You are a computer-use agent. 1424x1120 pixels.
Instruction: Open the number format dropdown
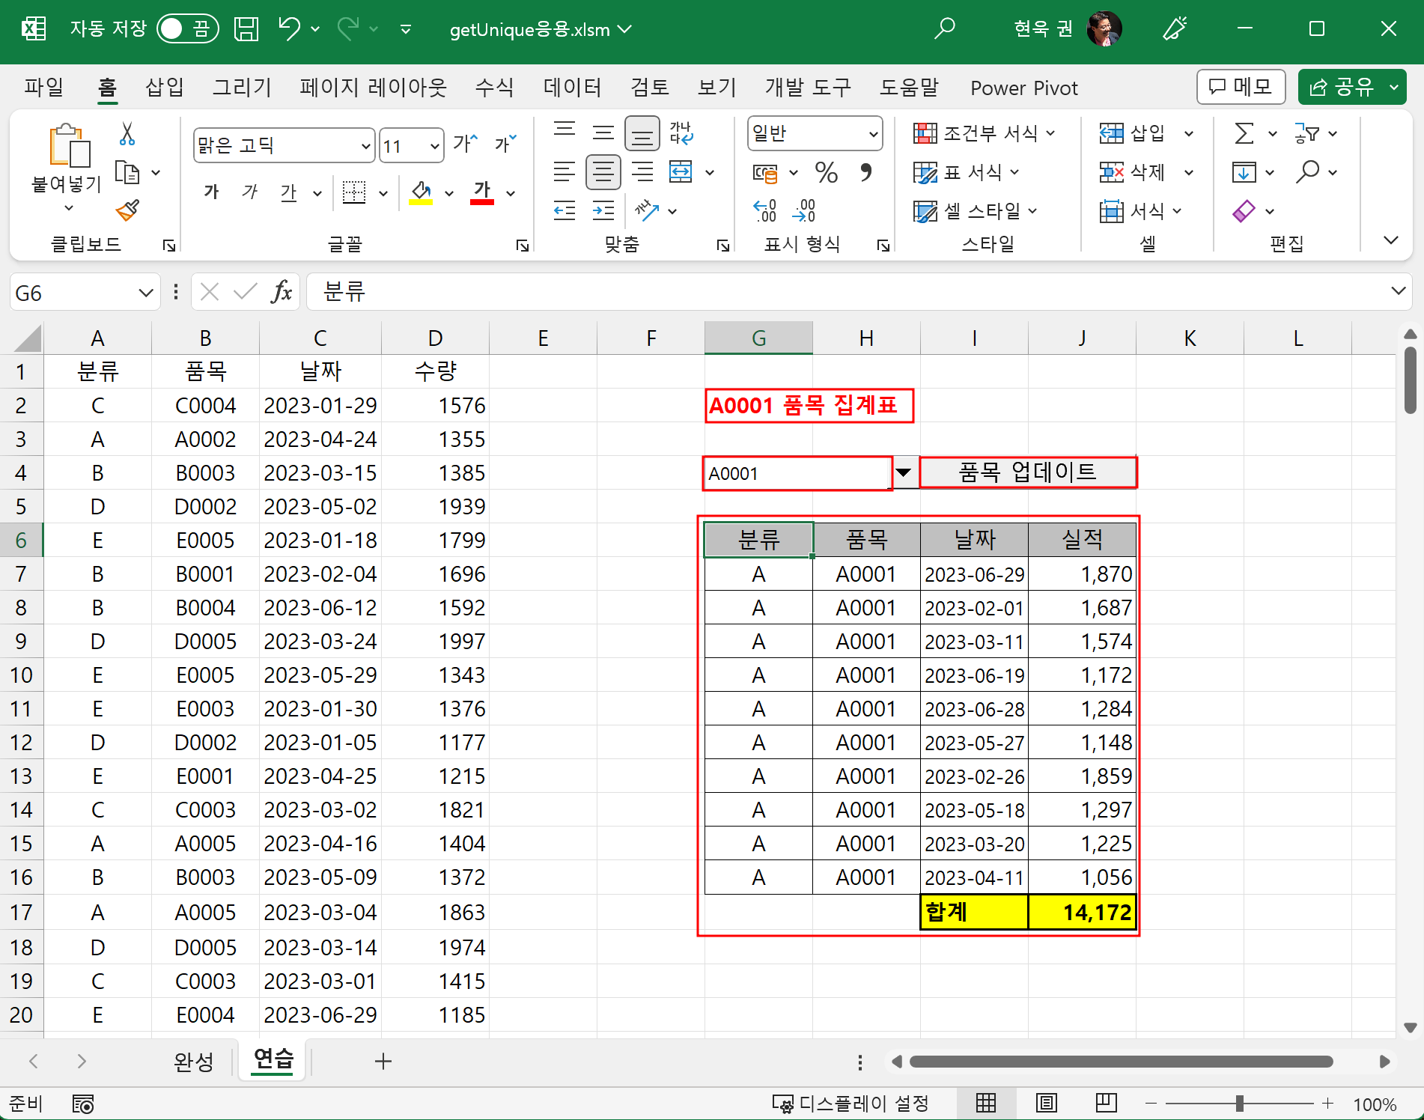[x=873, y=134]
